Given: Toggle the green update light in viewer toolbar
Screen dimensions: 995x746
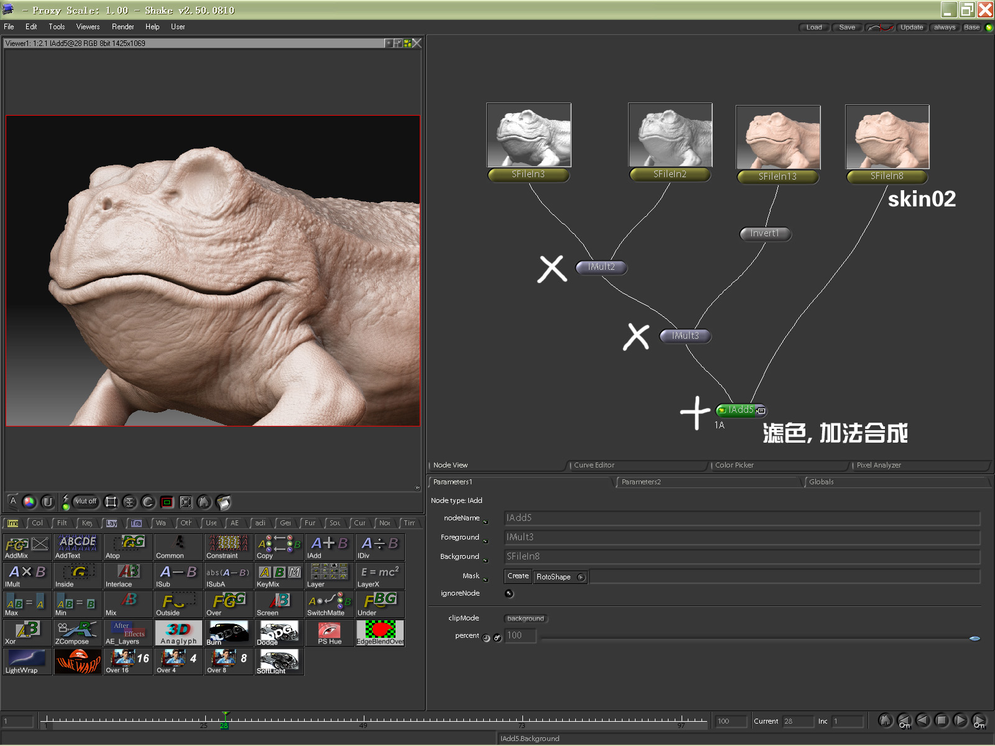Looking at the screenshot, I should 66,507.
